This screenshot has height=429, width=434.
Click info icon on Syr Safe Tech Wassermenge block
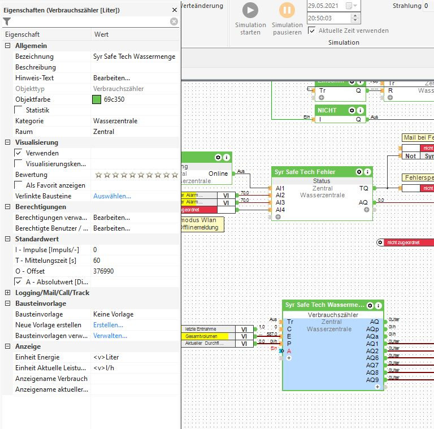(378, 305)
